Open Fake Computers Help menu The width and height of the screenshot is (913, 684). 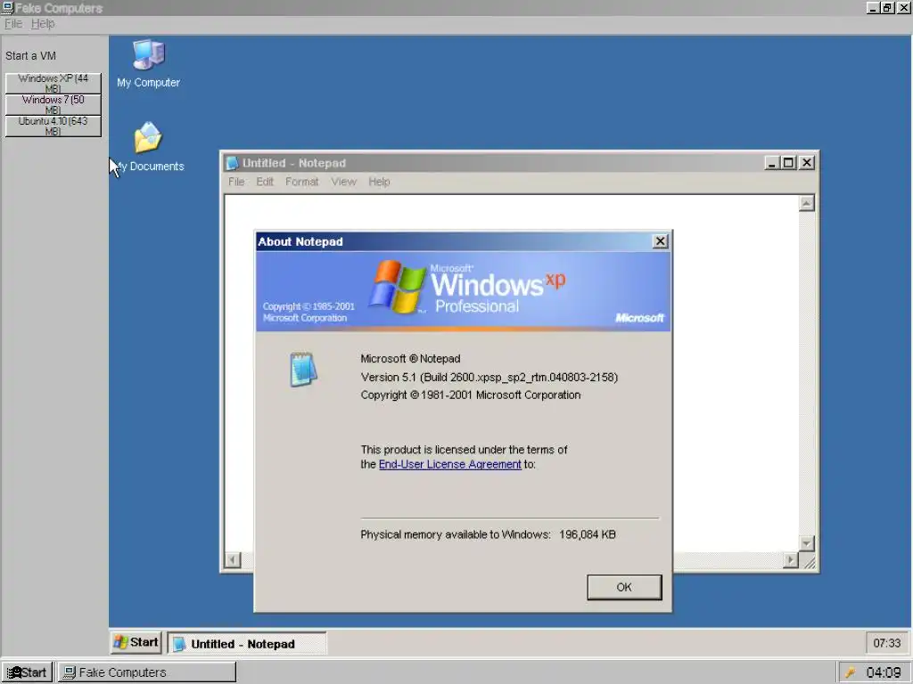(43, 24)
